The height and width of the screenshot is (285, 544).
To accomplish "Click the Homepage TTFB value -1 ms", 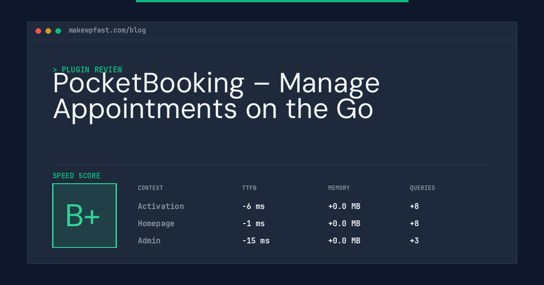I will point(253,223).
